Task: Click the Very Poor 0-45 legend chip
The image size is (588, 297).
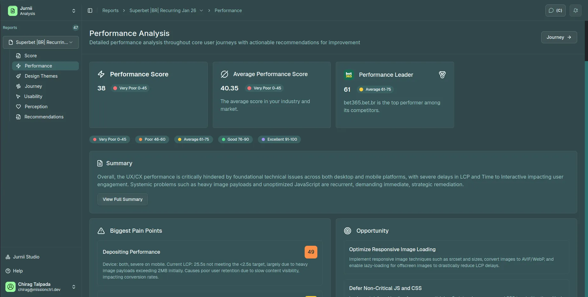Action: [x=110, y=139]
